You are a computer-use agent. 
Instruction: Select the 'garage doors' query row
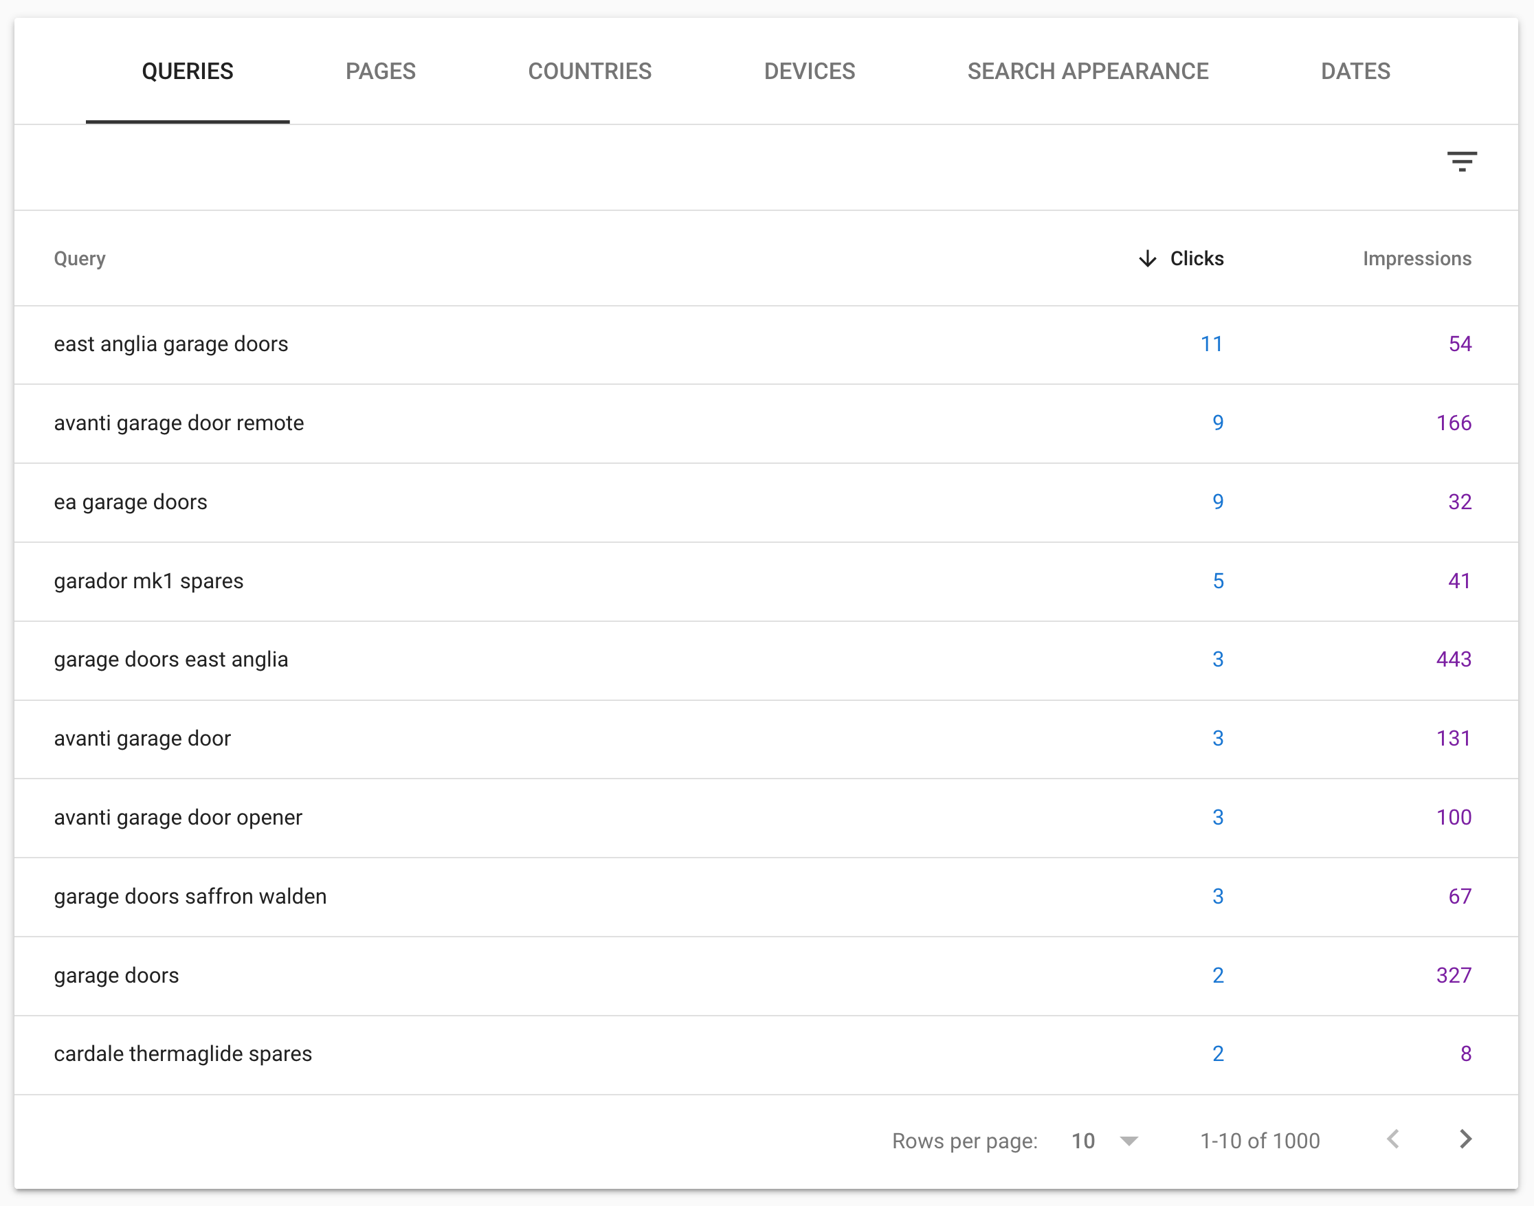click(766, 976)
